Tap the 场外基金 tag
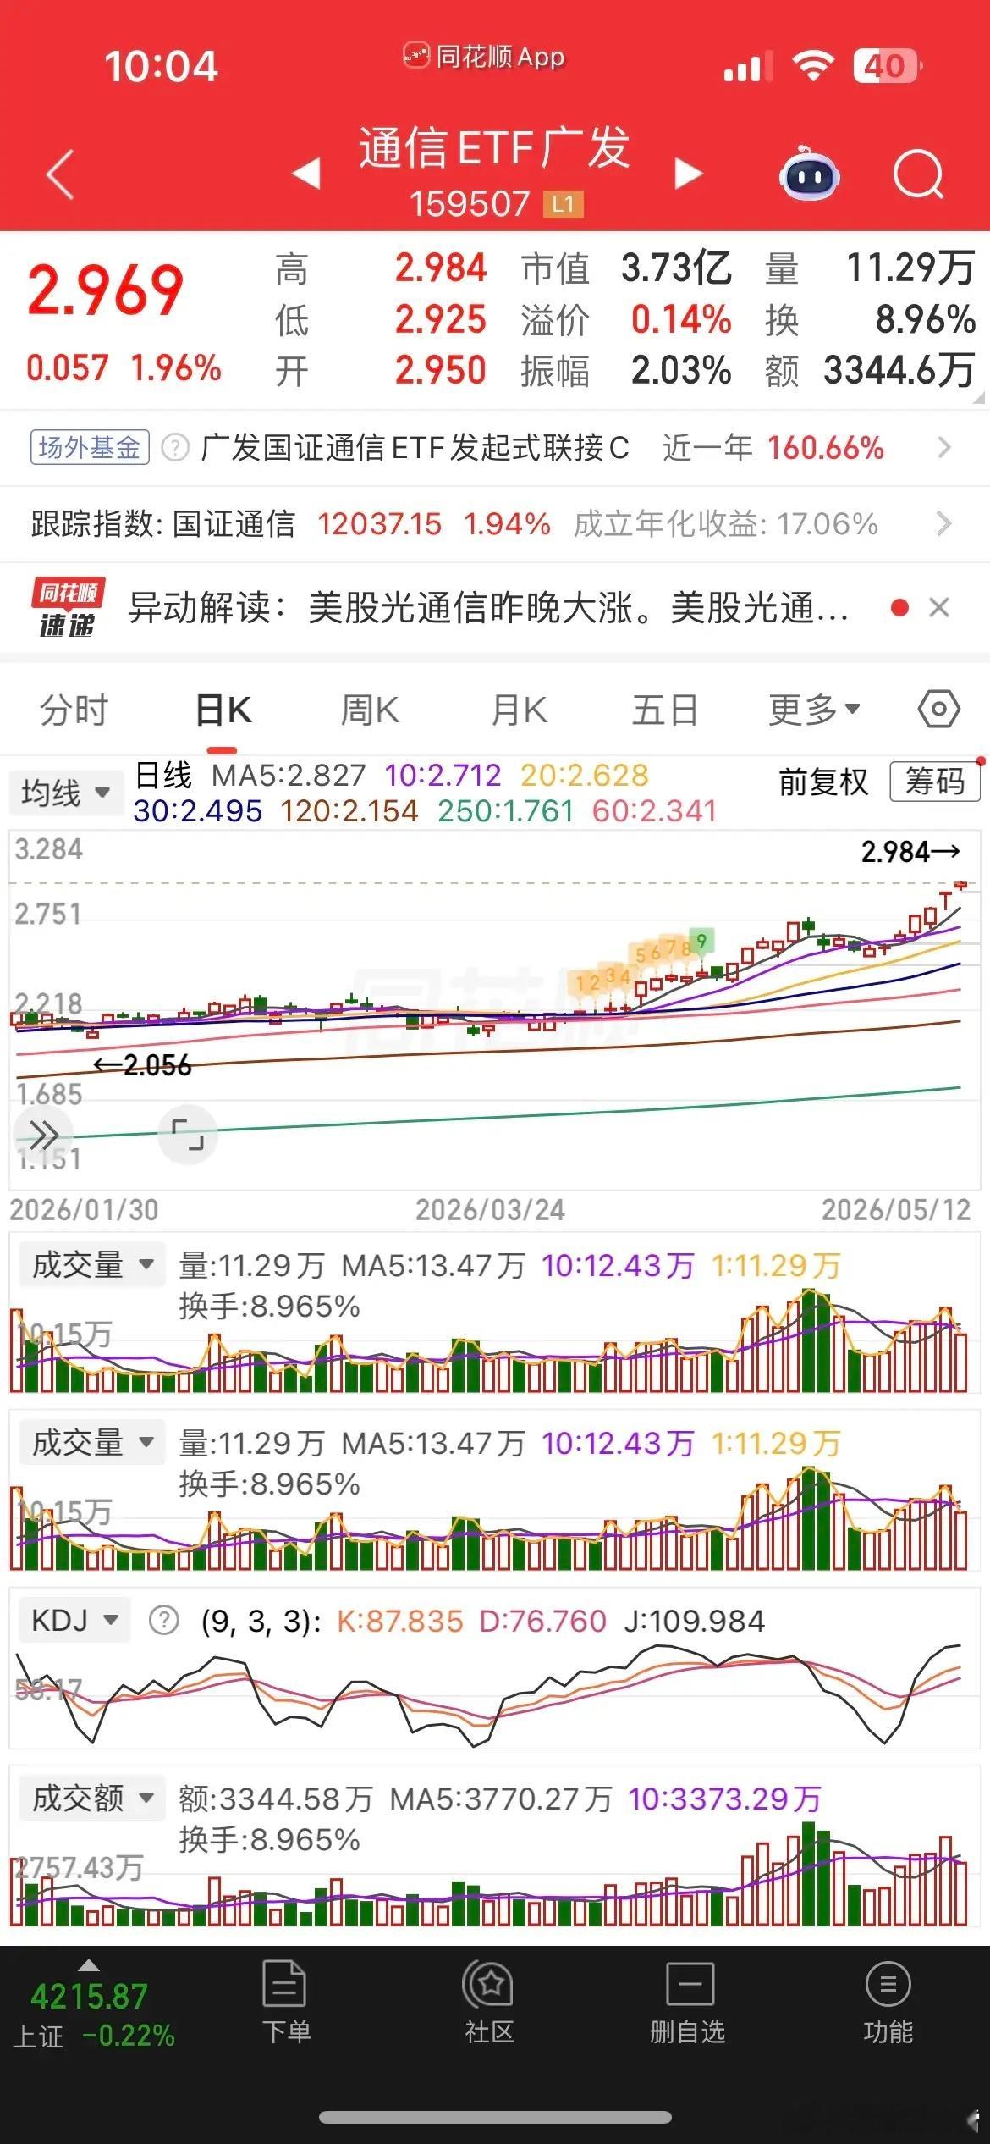Screen dimensions: 990x2144 90,447
